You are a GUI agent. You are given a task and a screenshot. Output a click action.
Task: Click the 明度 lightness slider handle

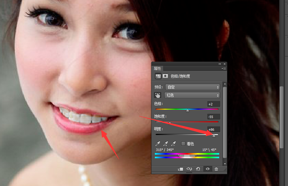[x=214, y=136]
